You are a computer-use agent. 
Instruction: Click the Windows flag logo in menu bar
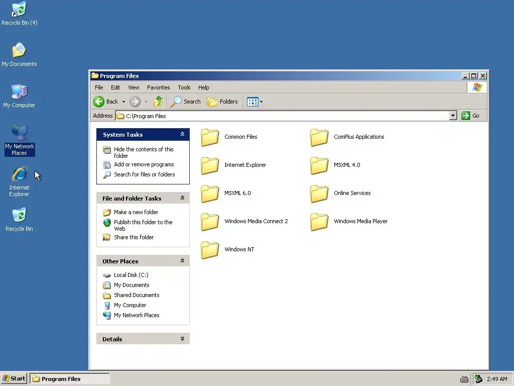477,87
